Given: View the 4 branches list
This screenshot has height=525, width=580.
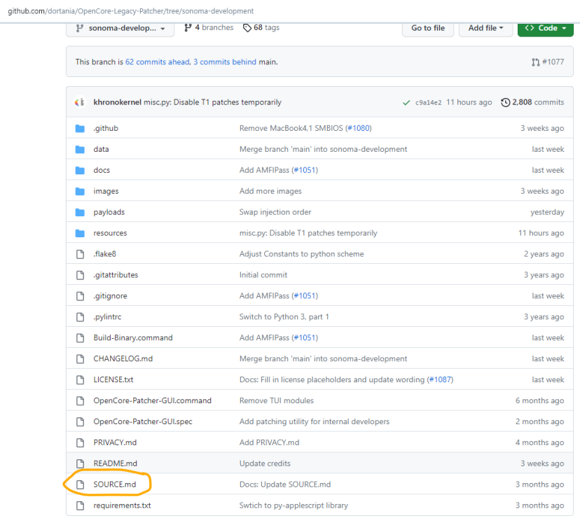Looking at the screenshot, I should (x=209, y=28).
